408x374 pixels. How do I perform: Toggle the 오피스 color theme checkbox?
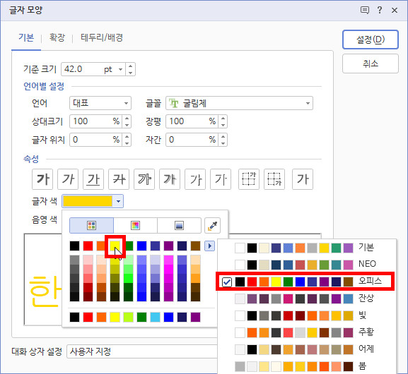[227, 282]
